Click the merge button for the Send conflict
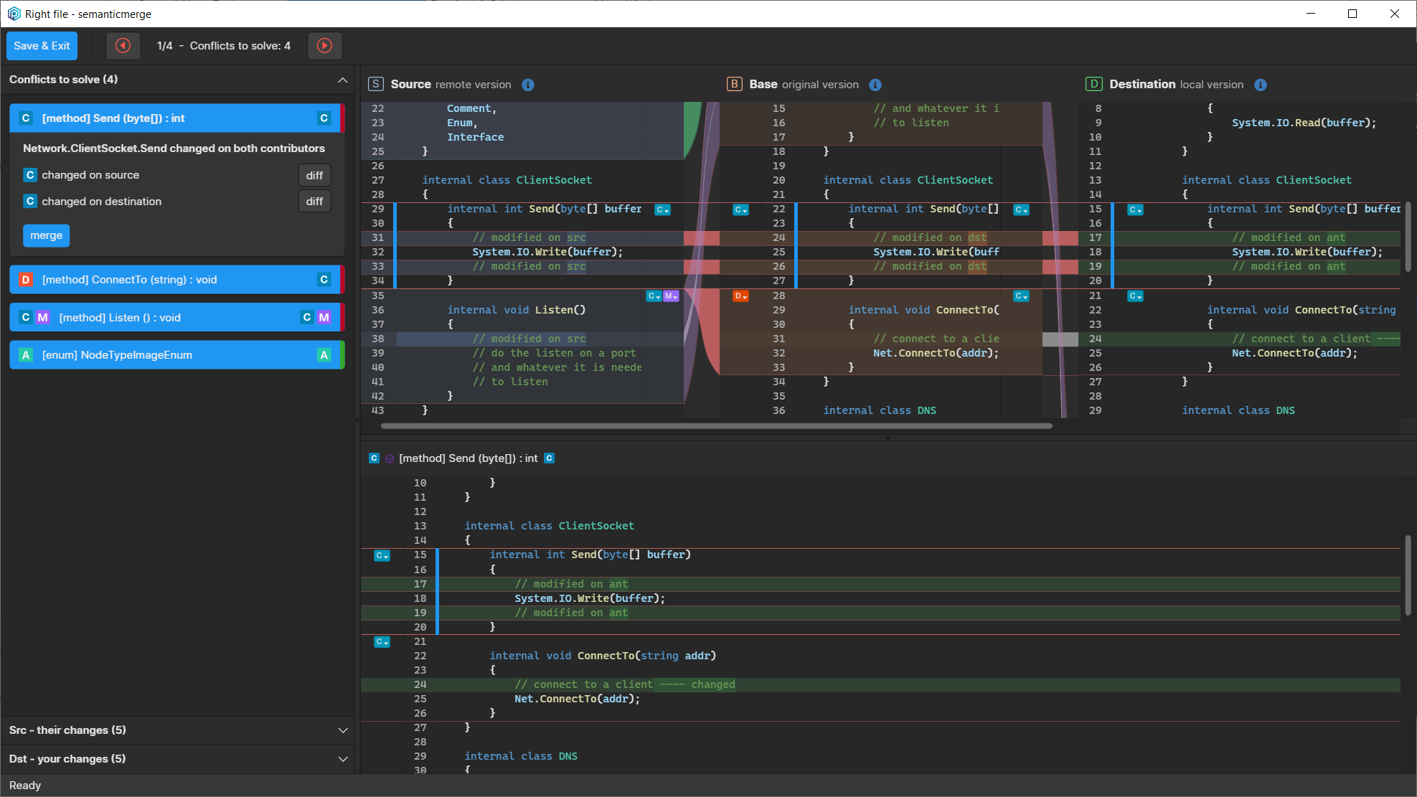Screen dimensions: 1417x797 tap(46, 235)
